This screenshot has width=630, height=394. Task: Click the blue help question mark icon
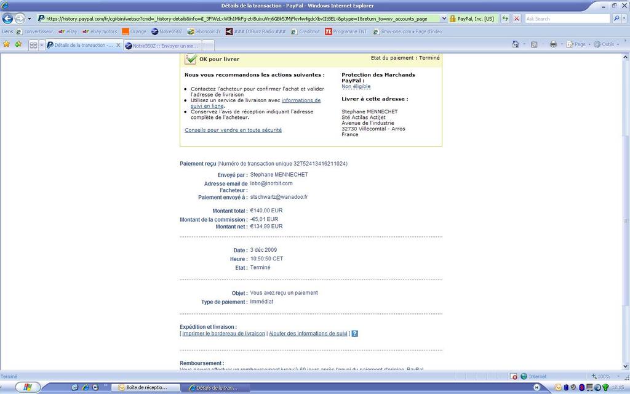354,334
